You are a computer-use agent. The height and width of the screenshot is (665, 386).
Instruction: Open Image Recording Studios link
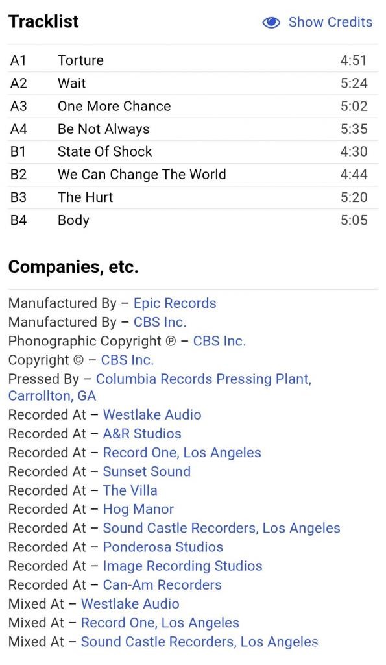tap(182, 566)
